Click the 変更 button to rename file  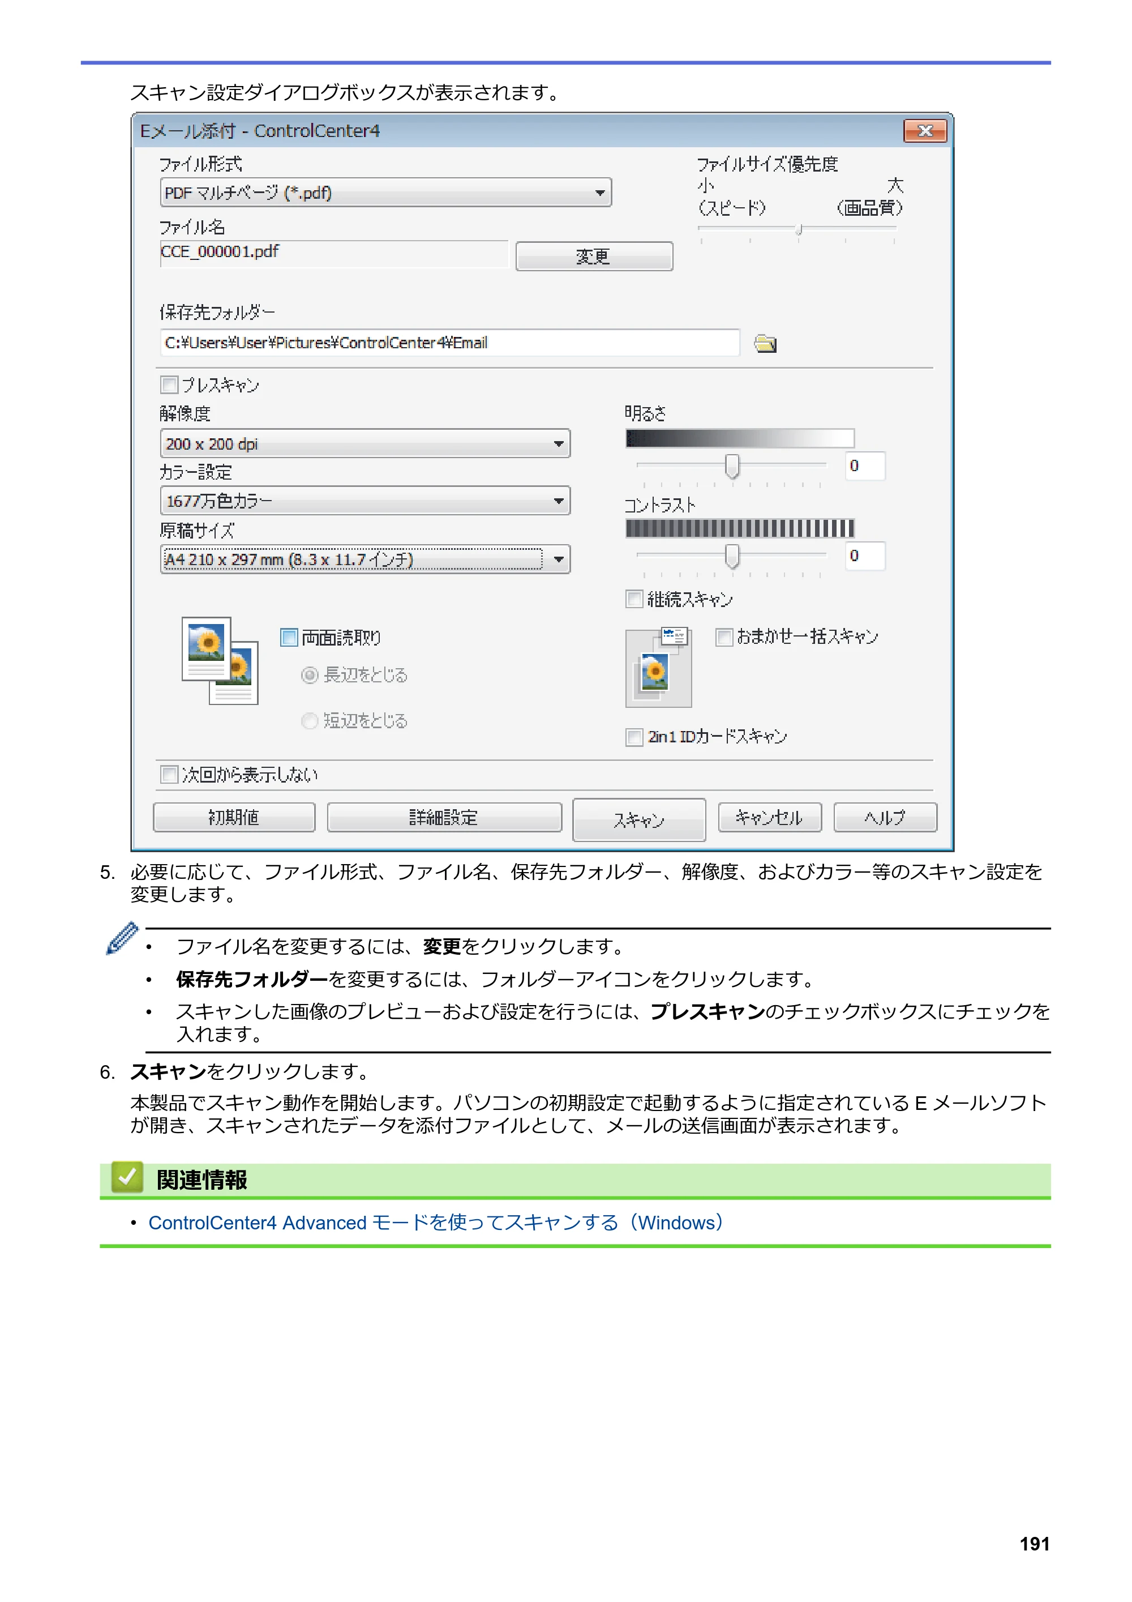click(594, 257)
